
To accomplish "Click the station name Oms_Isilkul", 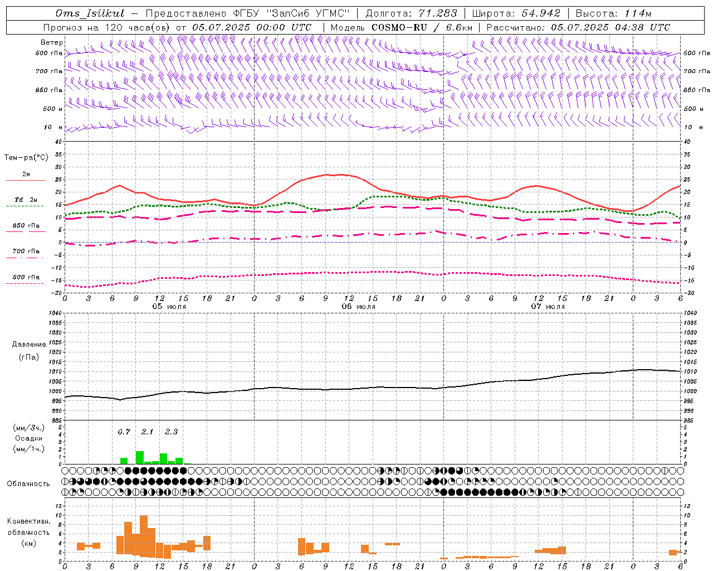I will tap(90, 13).
